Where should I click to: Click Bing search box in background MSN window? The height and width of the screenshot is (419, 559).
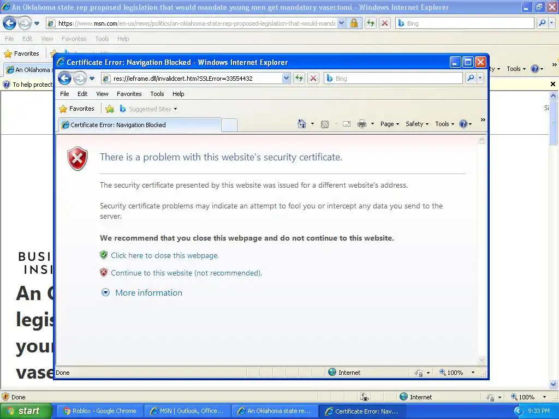tap(465, 23)
